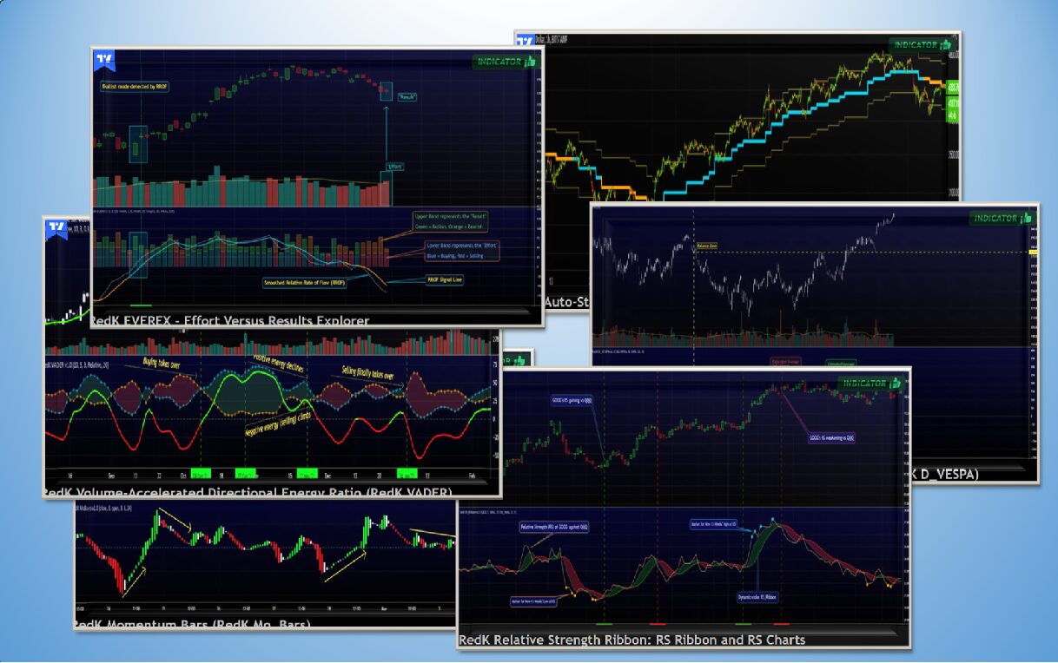1058x663 pixels.
Task: Open the RedK Momentum Bars chart thumbnail
Action: coord(265,564)
